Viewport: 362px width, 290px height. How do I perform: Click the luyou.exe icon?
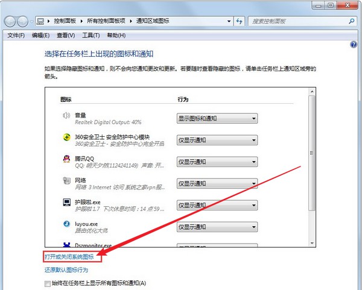coord(66,224)
